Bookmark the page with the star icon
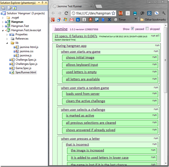169x167 pixels. pyautogui.click(x=113, y=13)
